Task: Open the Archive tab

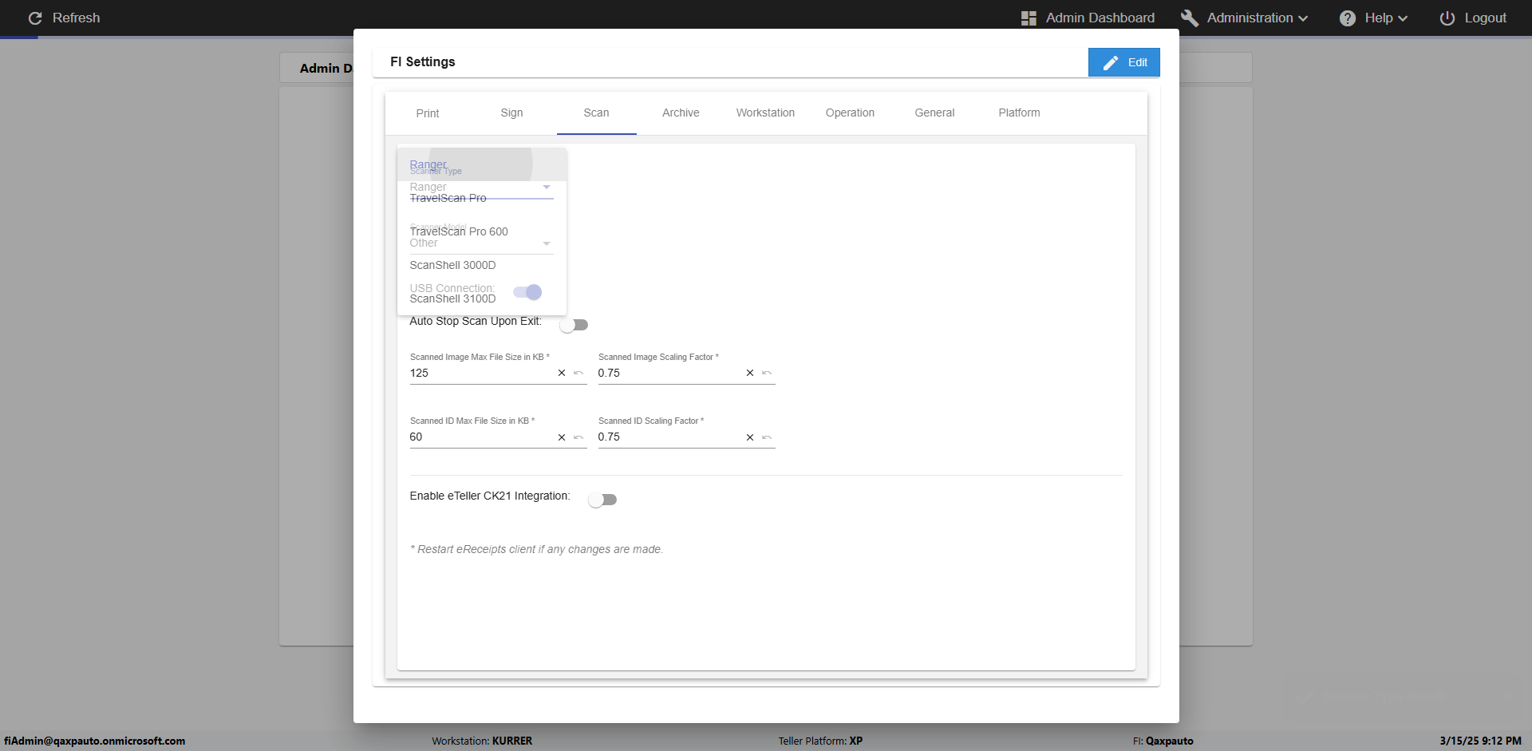Action: click(x=681, y=113)
